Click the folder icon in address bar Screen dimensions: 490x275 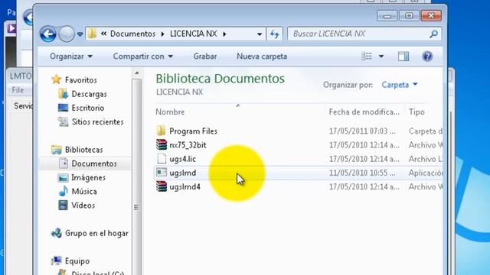(x=92, y=34)
